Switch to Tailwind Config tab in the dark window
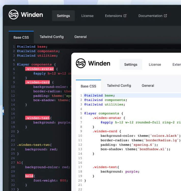181x191 pixels. tap(52, 37)
